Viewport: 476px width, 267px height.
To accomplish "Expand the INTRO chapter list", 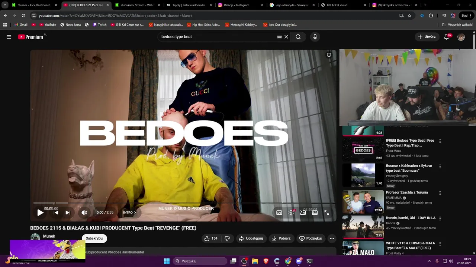I will [x=130, y=212].
